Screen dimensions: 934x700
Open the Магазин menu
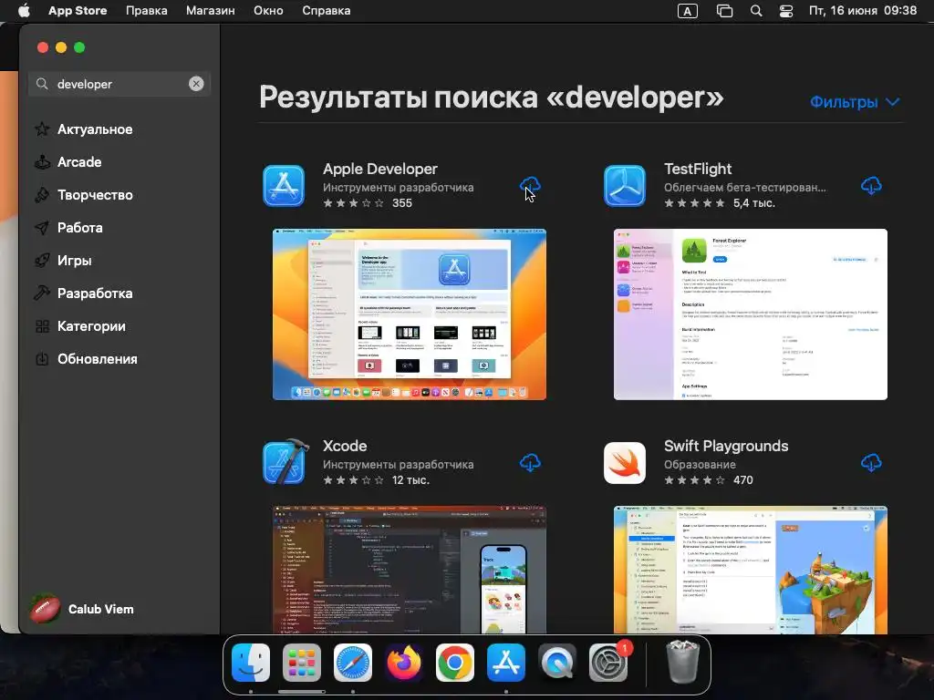[211, 11]
